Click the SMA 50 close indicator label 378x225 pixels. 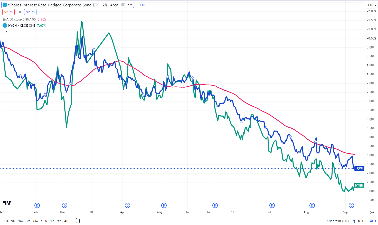19,19
